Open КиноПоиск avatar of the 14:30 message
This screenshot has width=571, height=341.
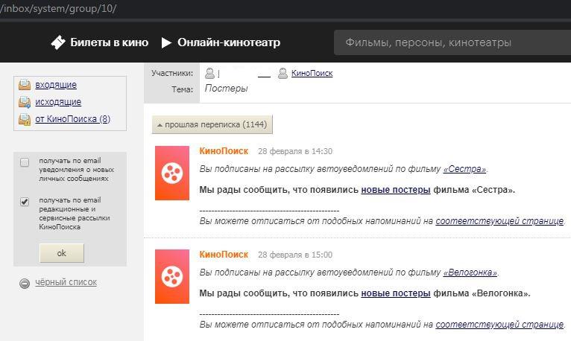(x=172, y=173)
